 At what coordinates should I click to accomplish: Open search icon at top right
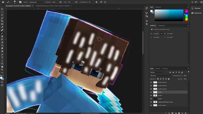[x=193, y=2]
